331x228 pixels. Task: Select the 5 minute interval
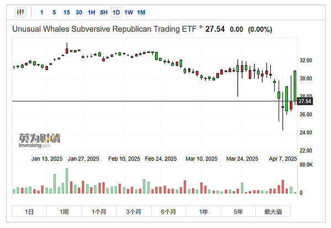coord(54,13)
